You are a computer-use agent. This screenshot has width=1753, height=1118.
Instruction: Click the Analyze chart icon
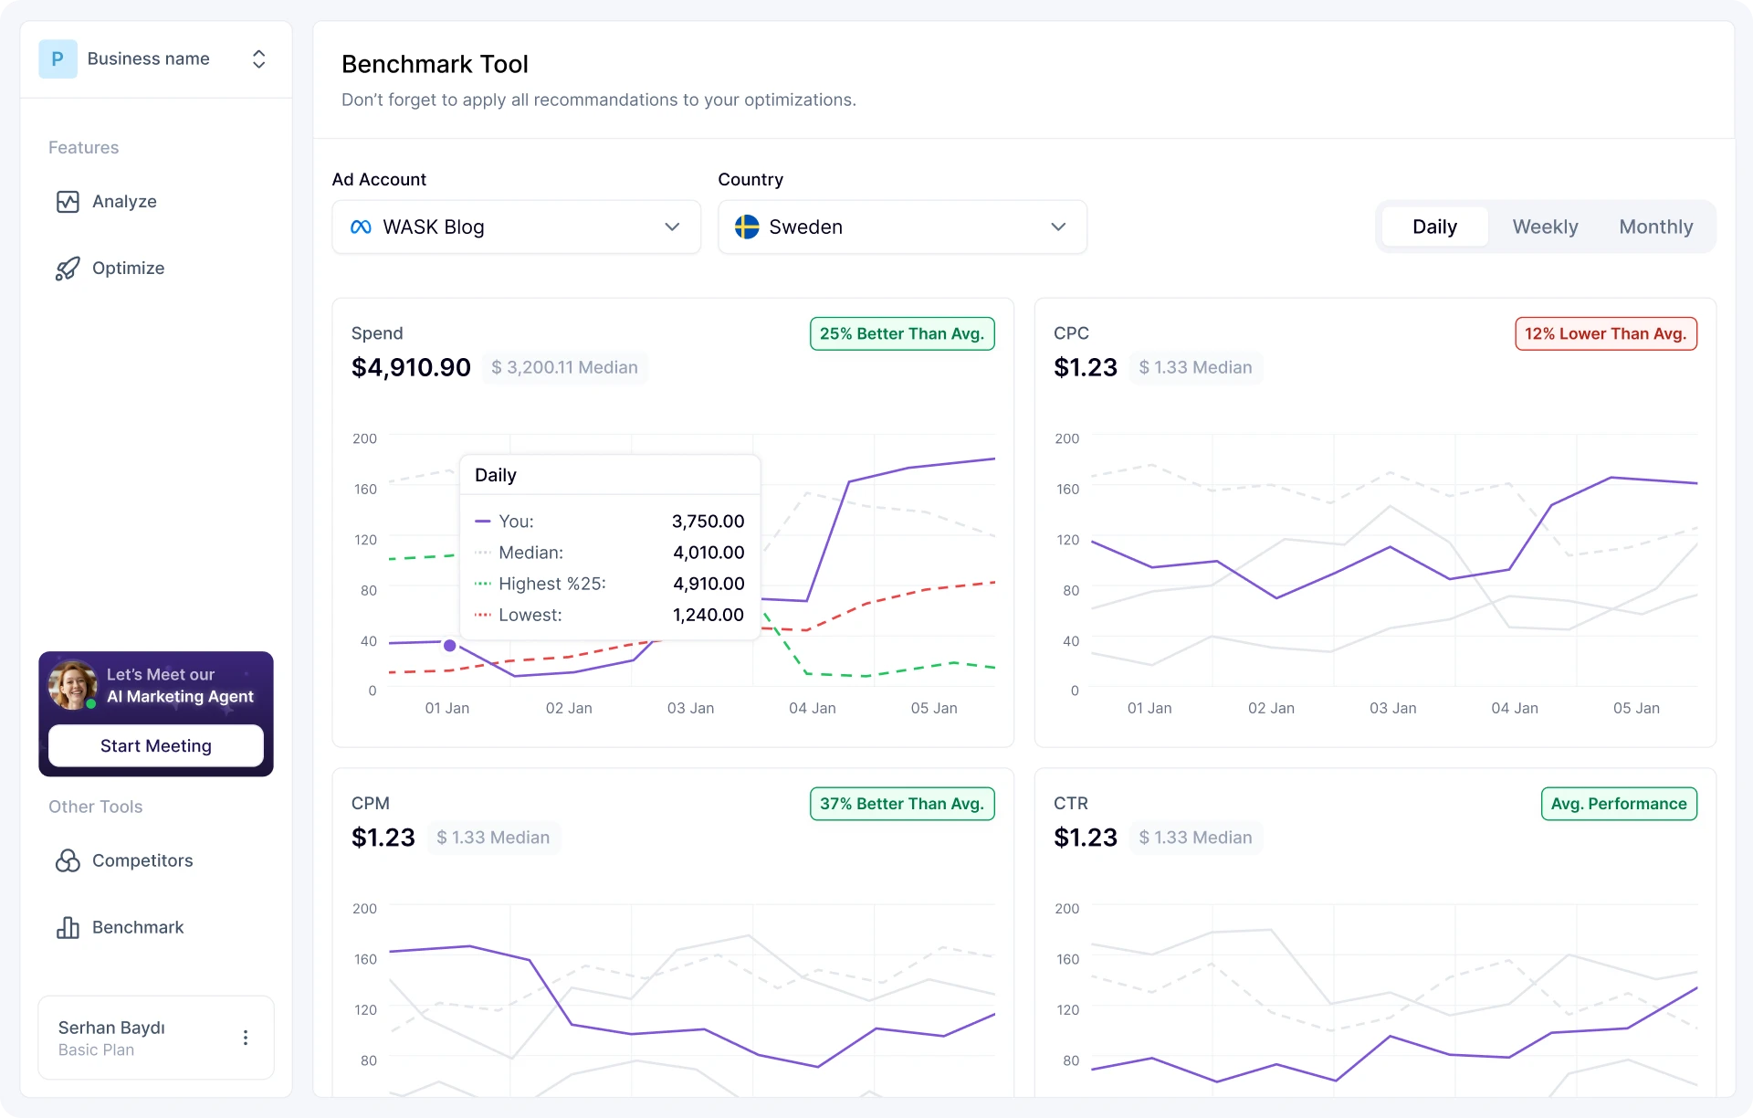(x=68, y=202)
